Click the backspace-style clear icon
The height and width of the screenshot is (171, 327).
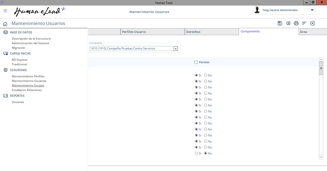coord(288,23)
